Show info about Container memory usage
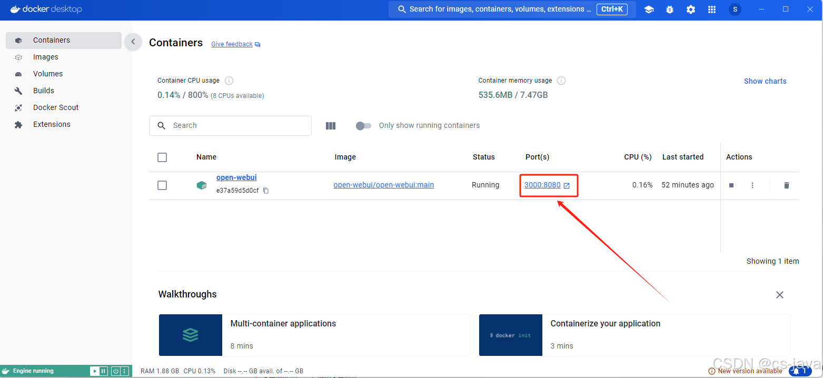The width and height of the screenshot is (823, 378). pos(561,81)
